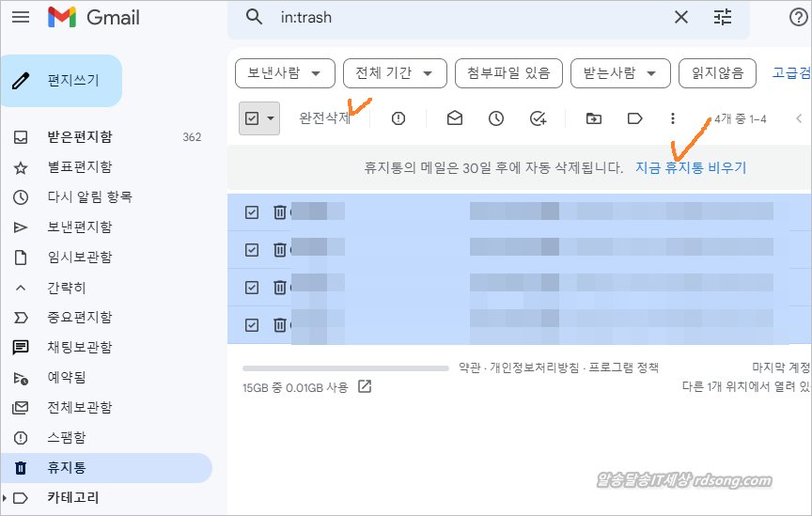812x516 pixels.
Task: Click the label tag icon
Action: click(634, 118)
